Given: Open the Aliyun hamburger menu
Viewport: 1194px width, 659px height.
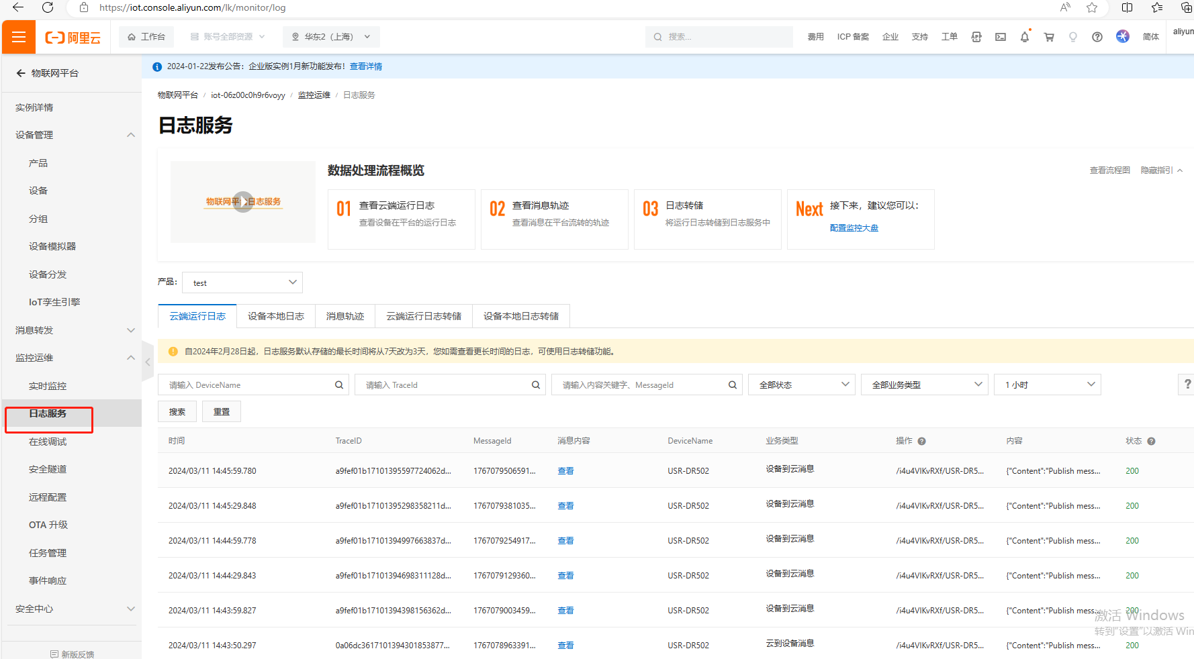Looking at the screenshot, I should click(19, 37).
